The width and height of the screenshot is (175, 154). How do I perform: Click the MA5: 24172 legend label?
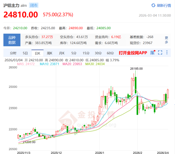tap(26, 64)
